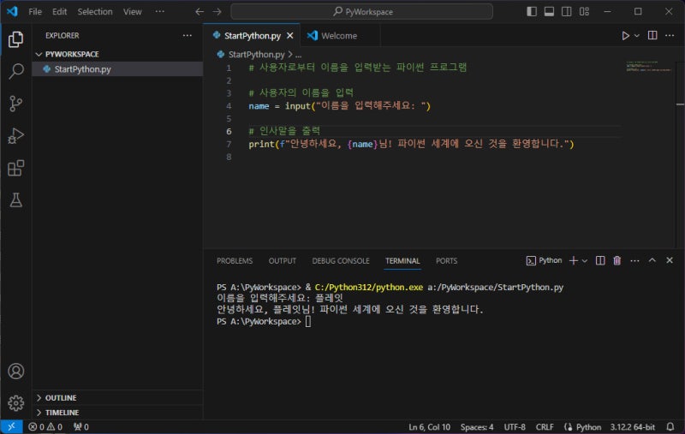
Task: Open the Source Control view
Action: (16, 104)
